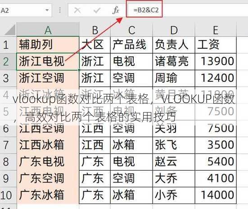Click '浙江' cell in row 3 column B
248x209 pixels.
coord(95,78)
